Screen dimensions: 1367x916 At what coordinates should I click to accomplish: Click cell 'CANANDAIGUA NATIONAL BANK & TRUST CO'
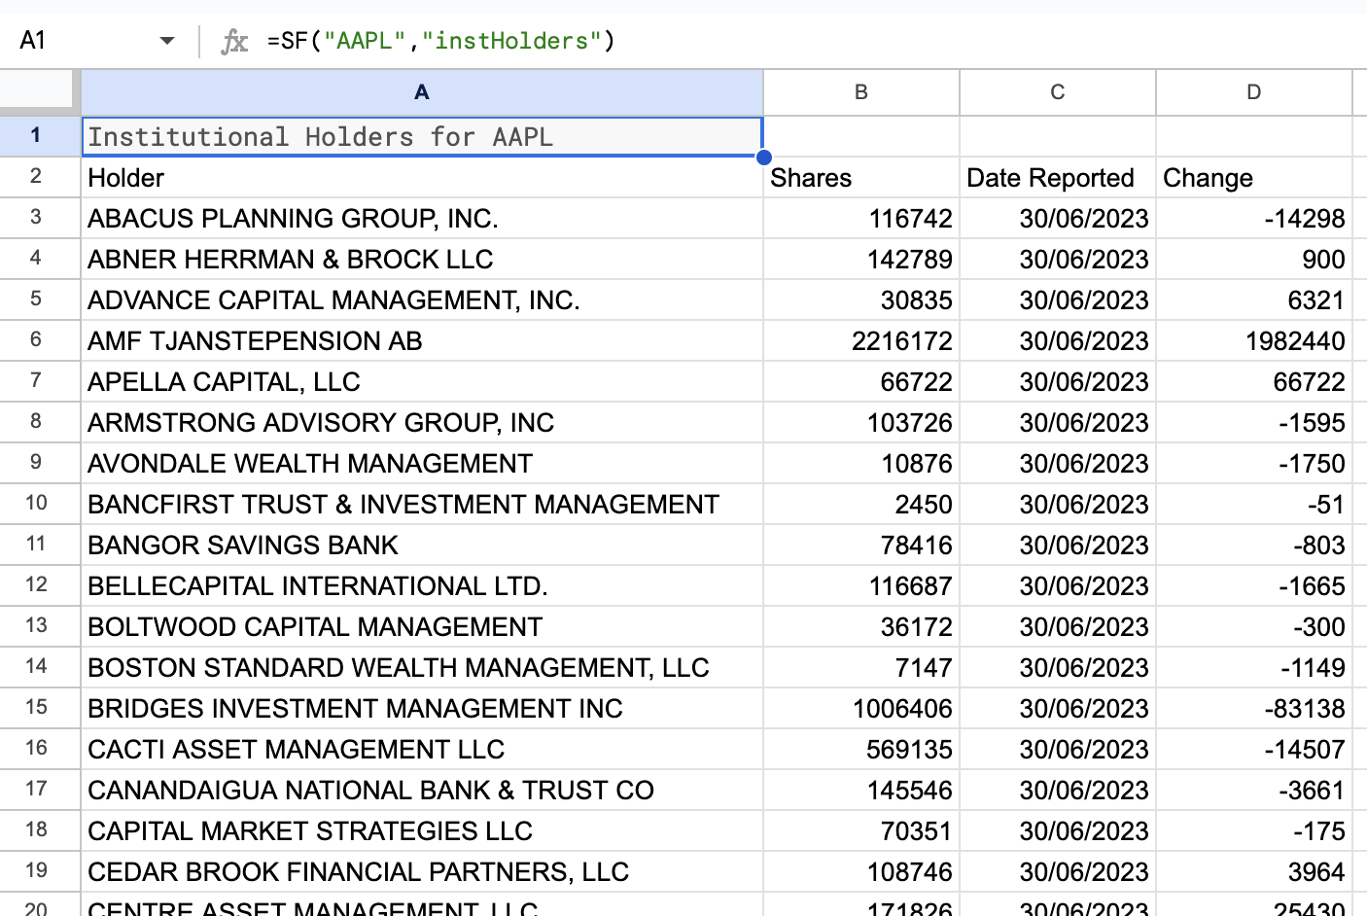tap(422, 791)
